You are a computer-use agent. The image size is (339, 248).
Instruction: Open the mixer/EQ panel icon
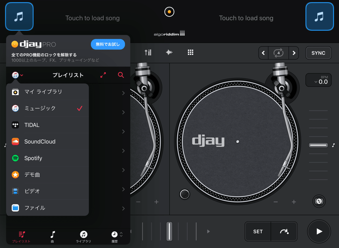pos(148,52)
